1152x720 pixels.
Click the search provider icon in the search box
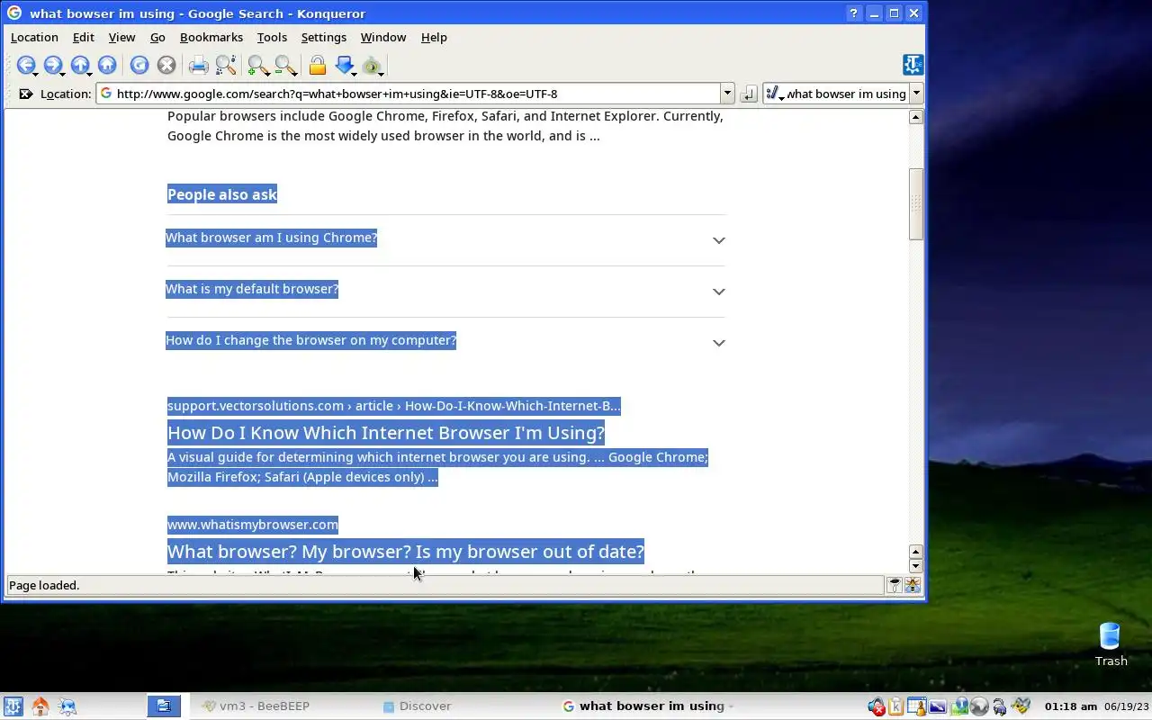click(772, 94)
